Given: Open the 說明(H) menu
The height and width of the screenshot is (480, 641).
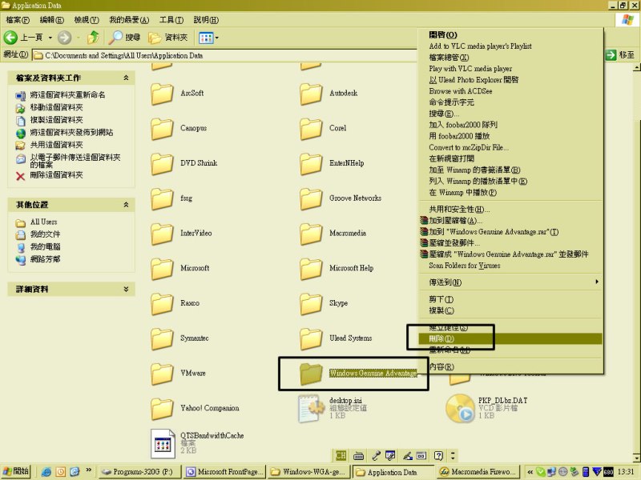Looking at the screenshot, I should point(206,20).
